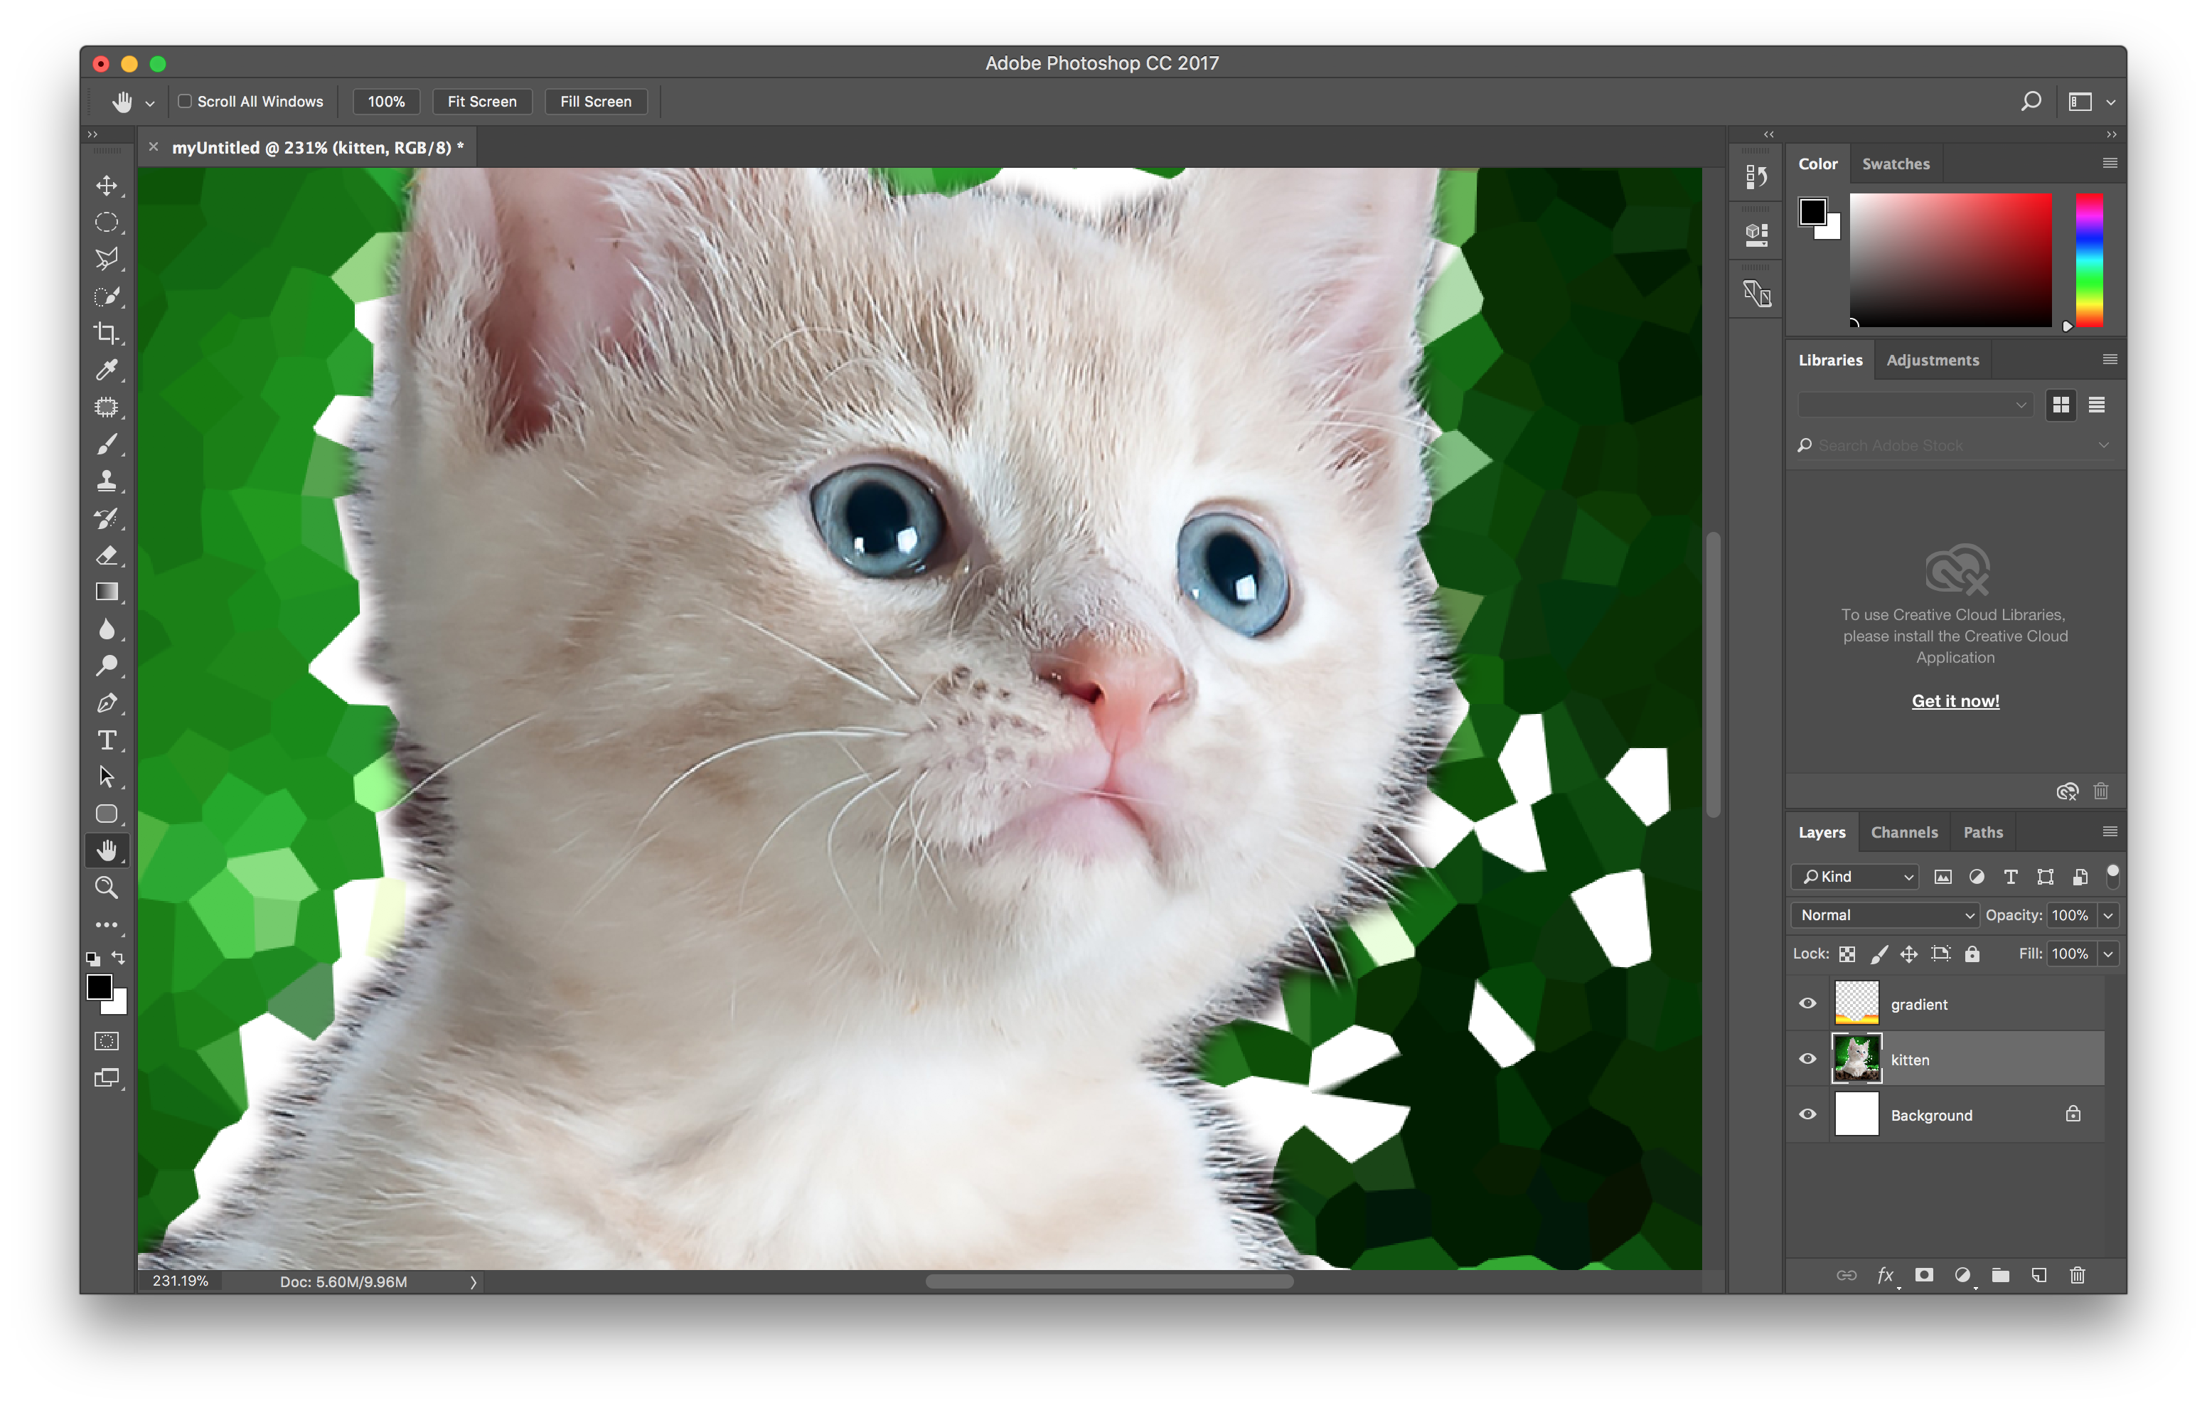Click the Fit Screen button

point(482,102)
